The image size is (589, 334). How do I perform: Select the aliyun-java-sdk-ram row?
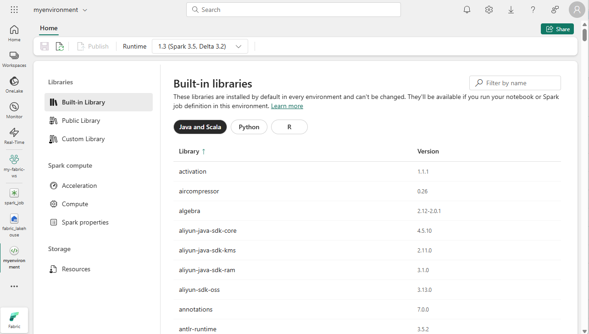pos(367,270)
